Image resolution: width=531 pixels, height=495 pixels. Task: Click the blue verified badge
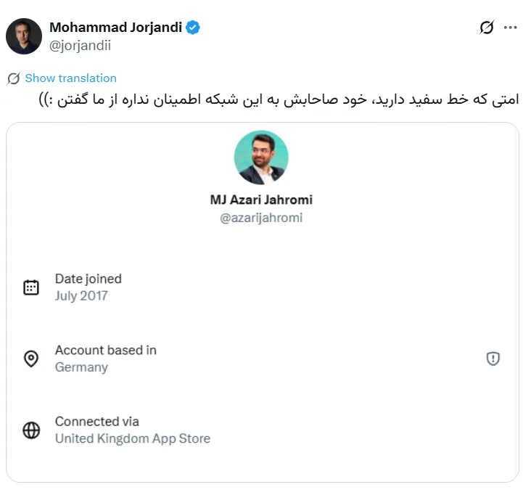[193, 28]
